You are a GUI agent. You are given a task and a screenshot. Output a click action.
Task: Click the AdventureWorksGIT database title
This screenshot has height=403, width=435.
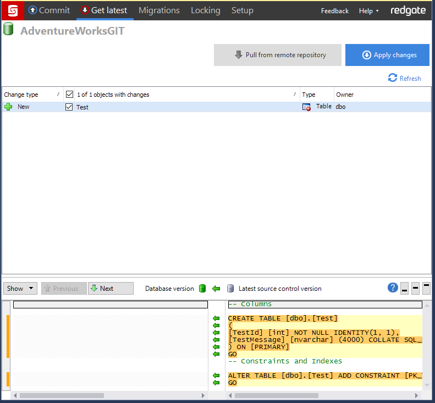point(73,31)
